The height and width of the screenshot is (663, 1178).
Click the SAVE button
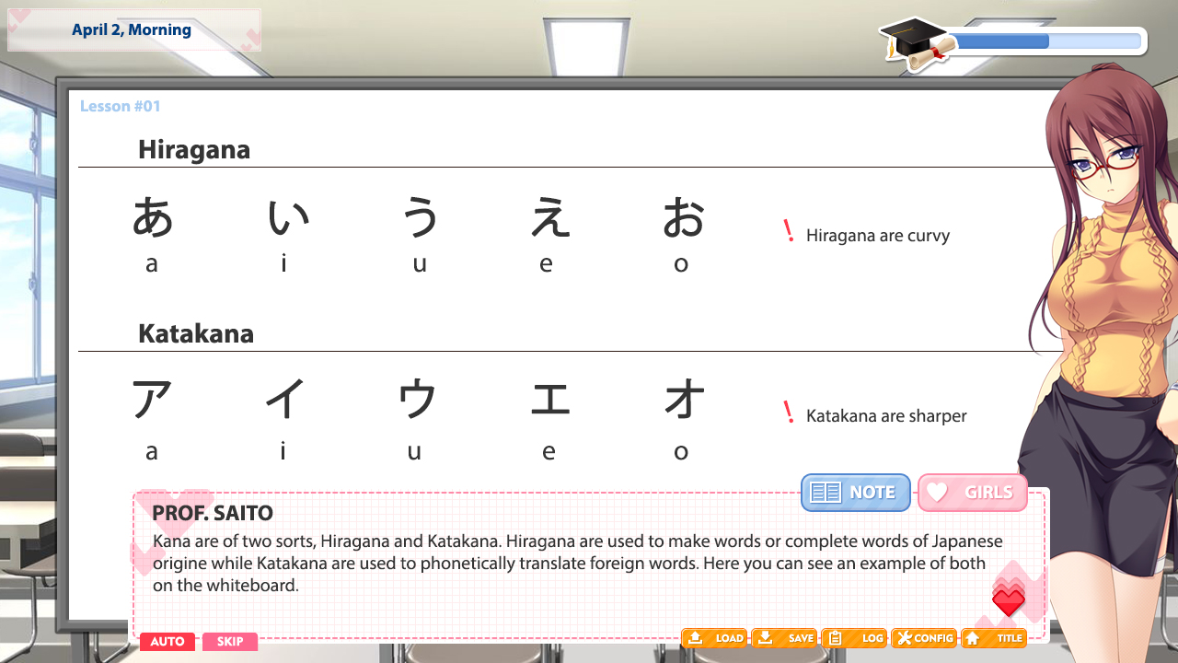(x=784, y=638)
